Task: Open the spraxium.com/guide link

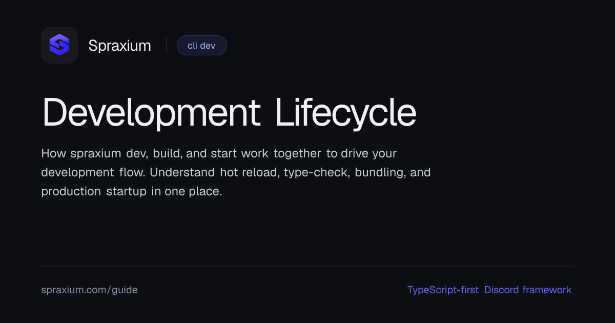Action: [x=89, y=290]
